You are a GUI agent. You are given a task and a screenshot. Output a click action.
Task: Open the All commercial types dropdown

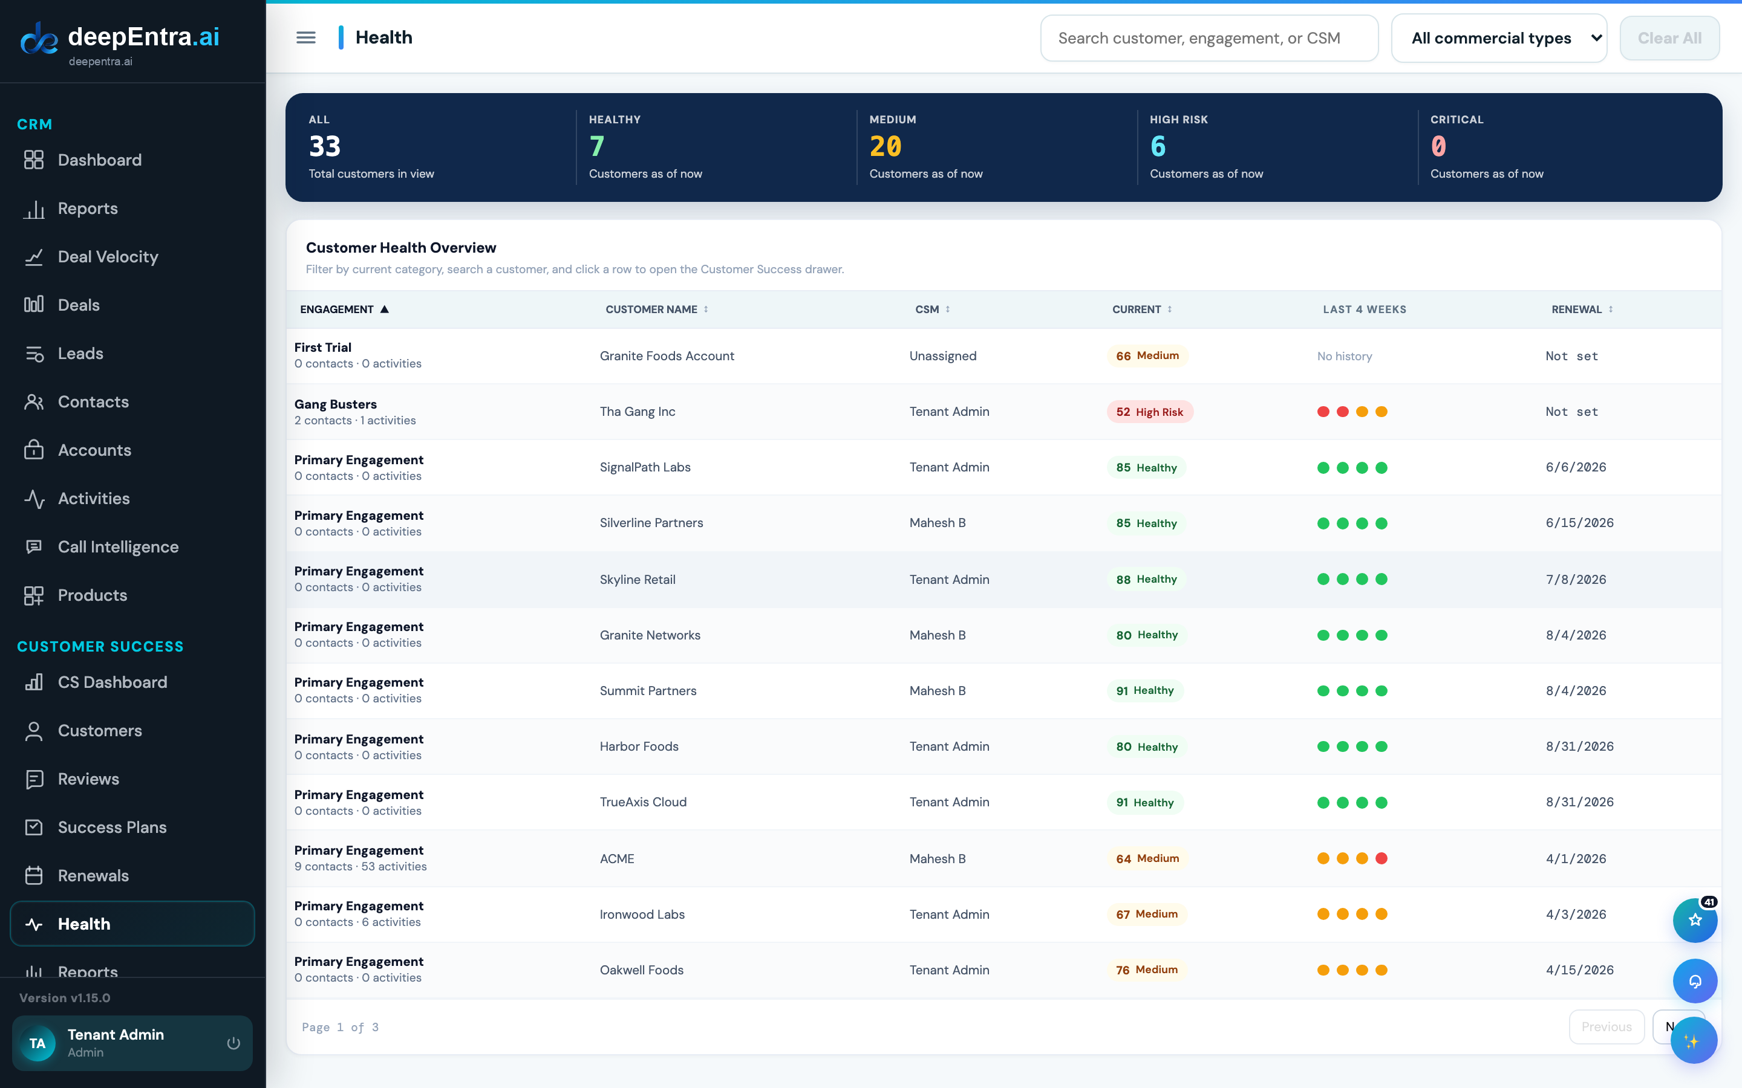coord(1499,38)
